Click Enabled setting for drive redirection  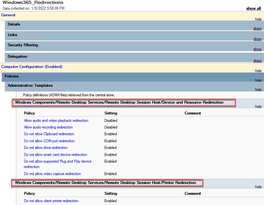click(x=110, y=148)
